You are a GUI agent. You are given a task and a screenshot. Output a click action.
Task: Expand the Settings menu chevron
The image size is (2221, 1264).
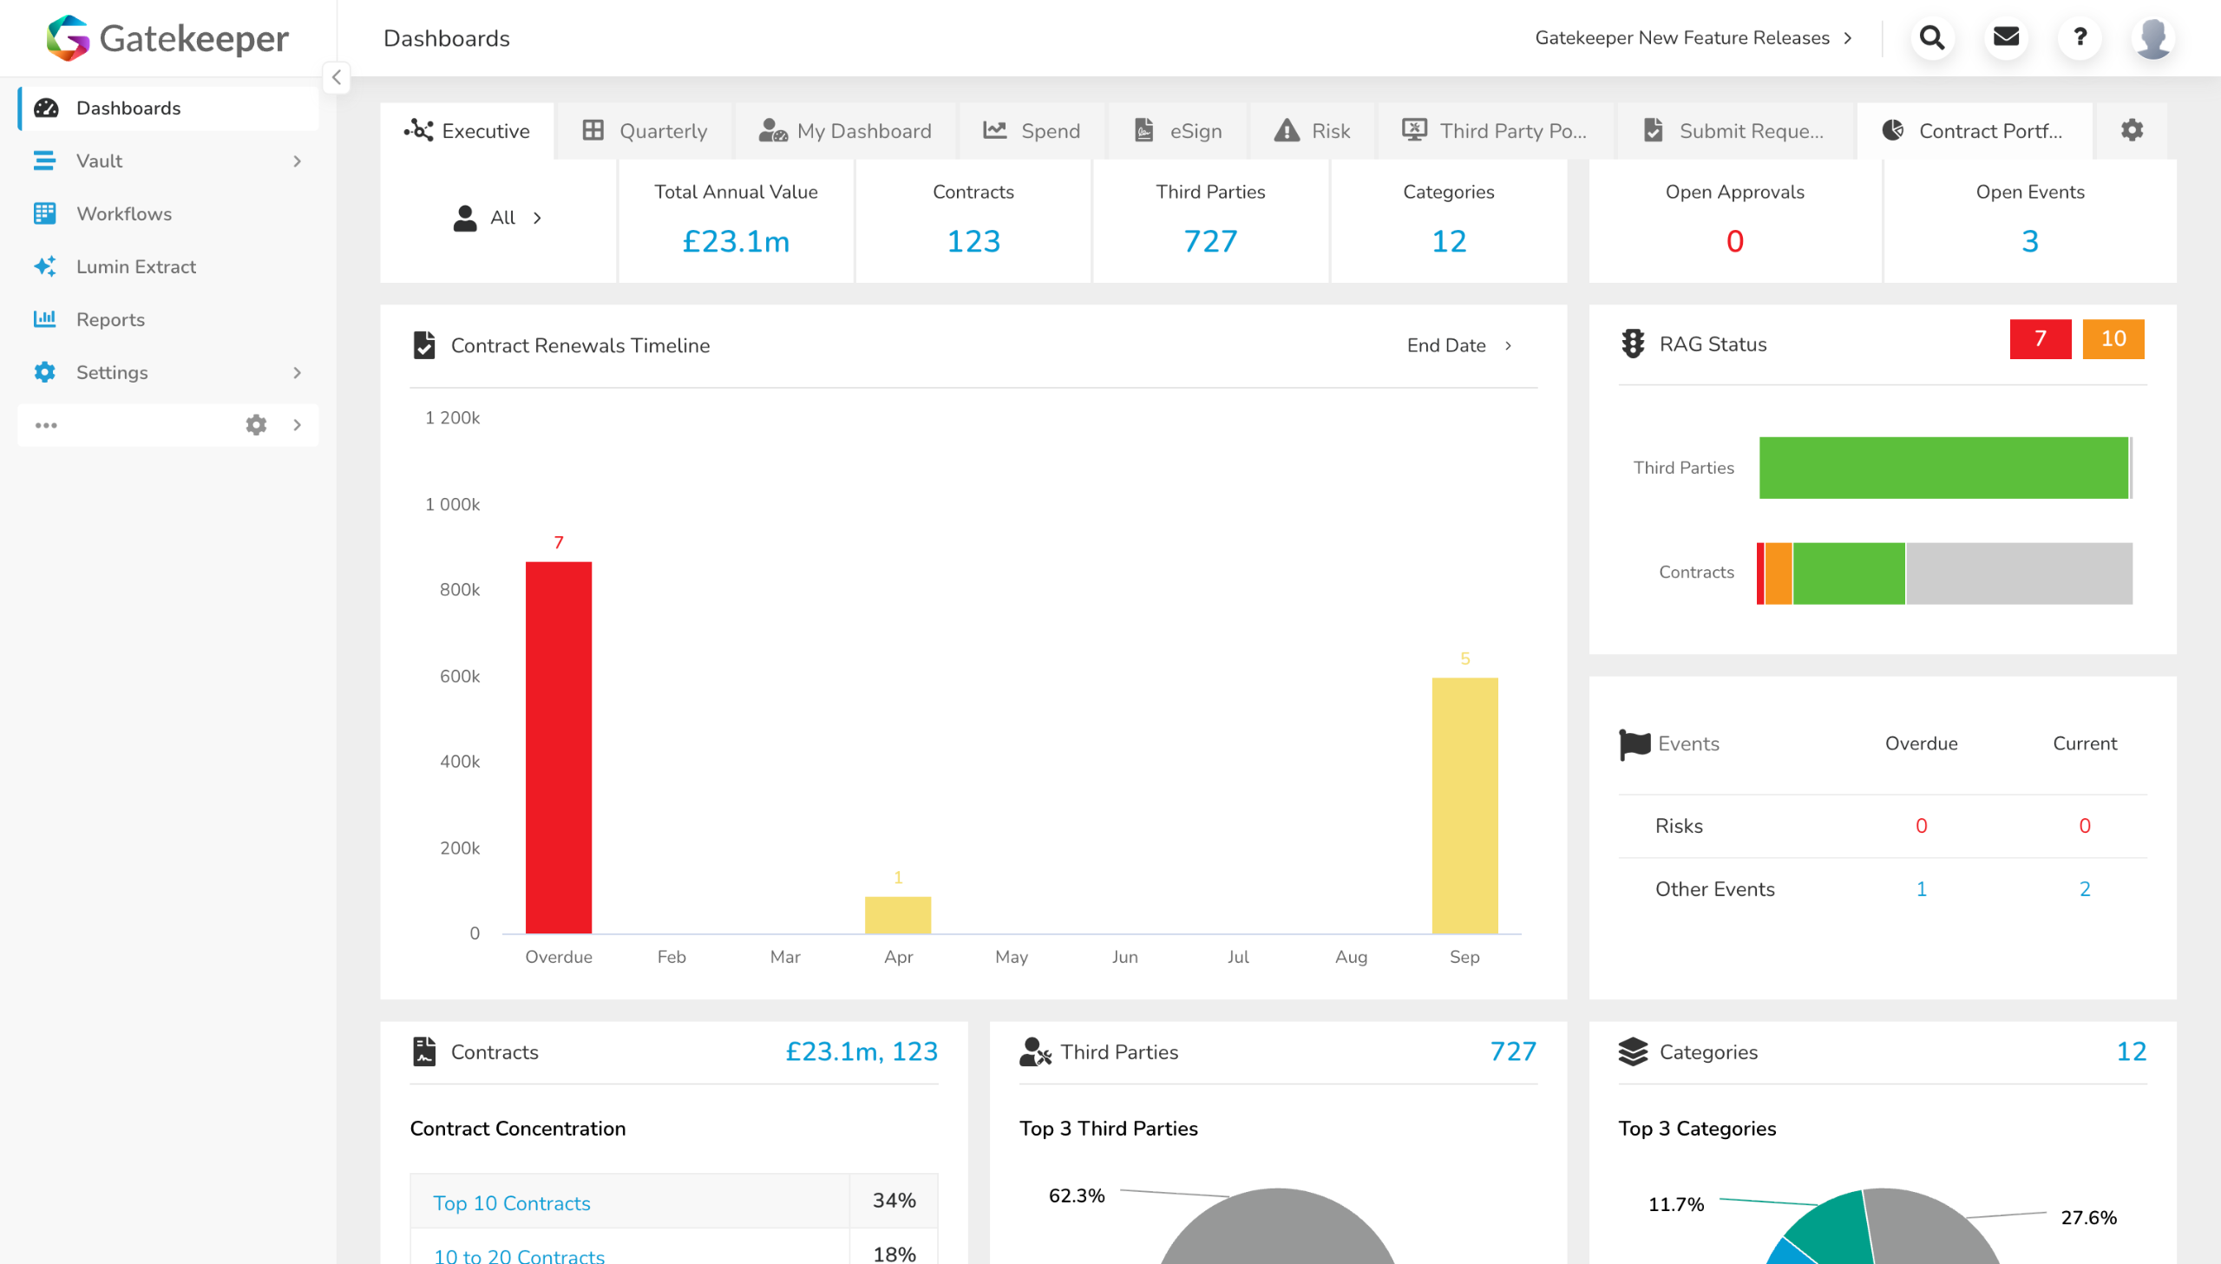[298, 372]
